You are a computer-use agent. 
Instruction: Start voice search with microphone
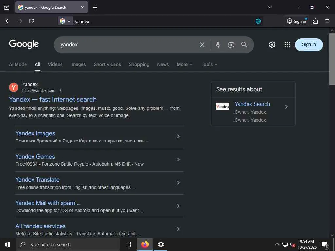[x=218, y=44]
